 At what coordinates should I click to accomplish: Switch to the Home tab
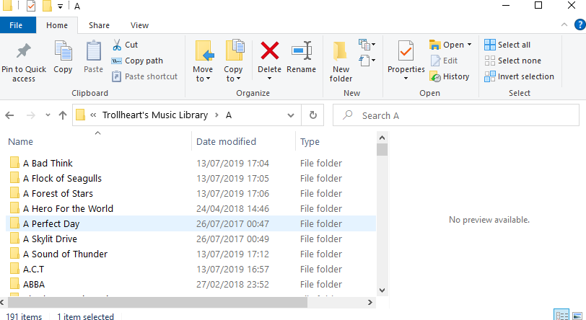[57, 25]
